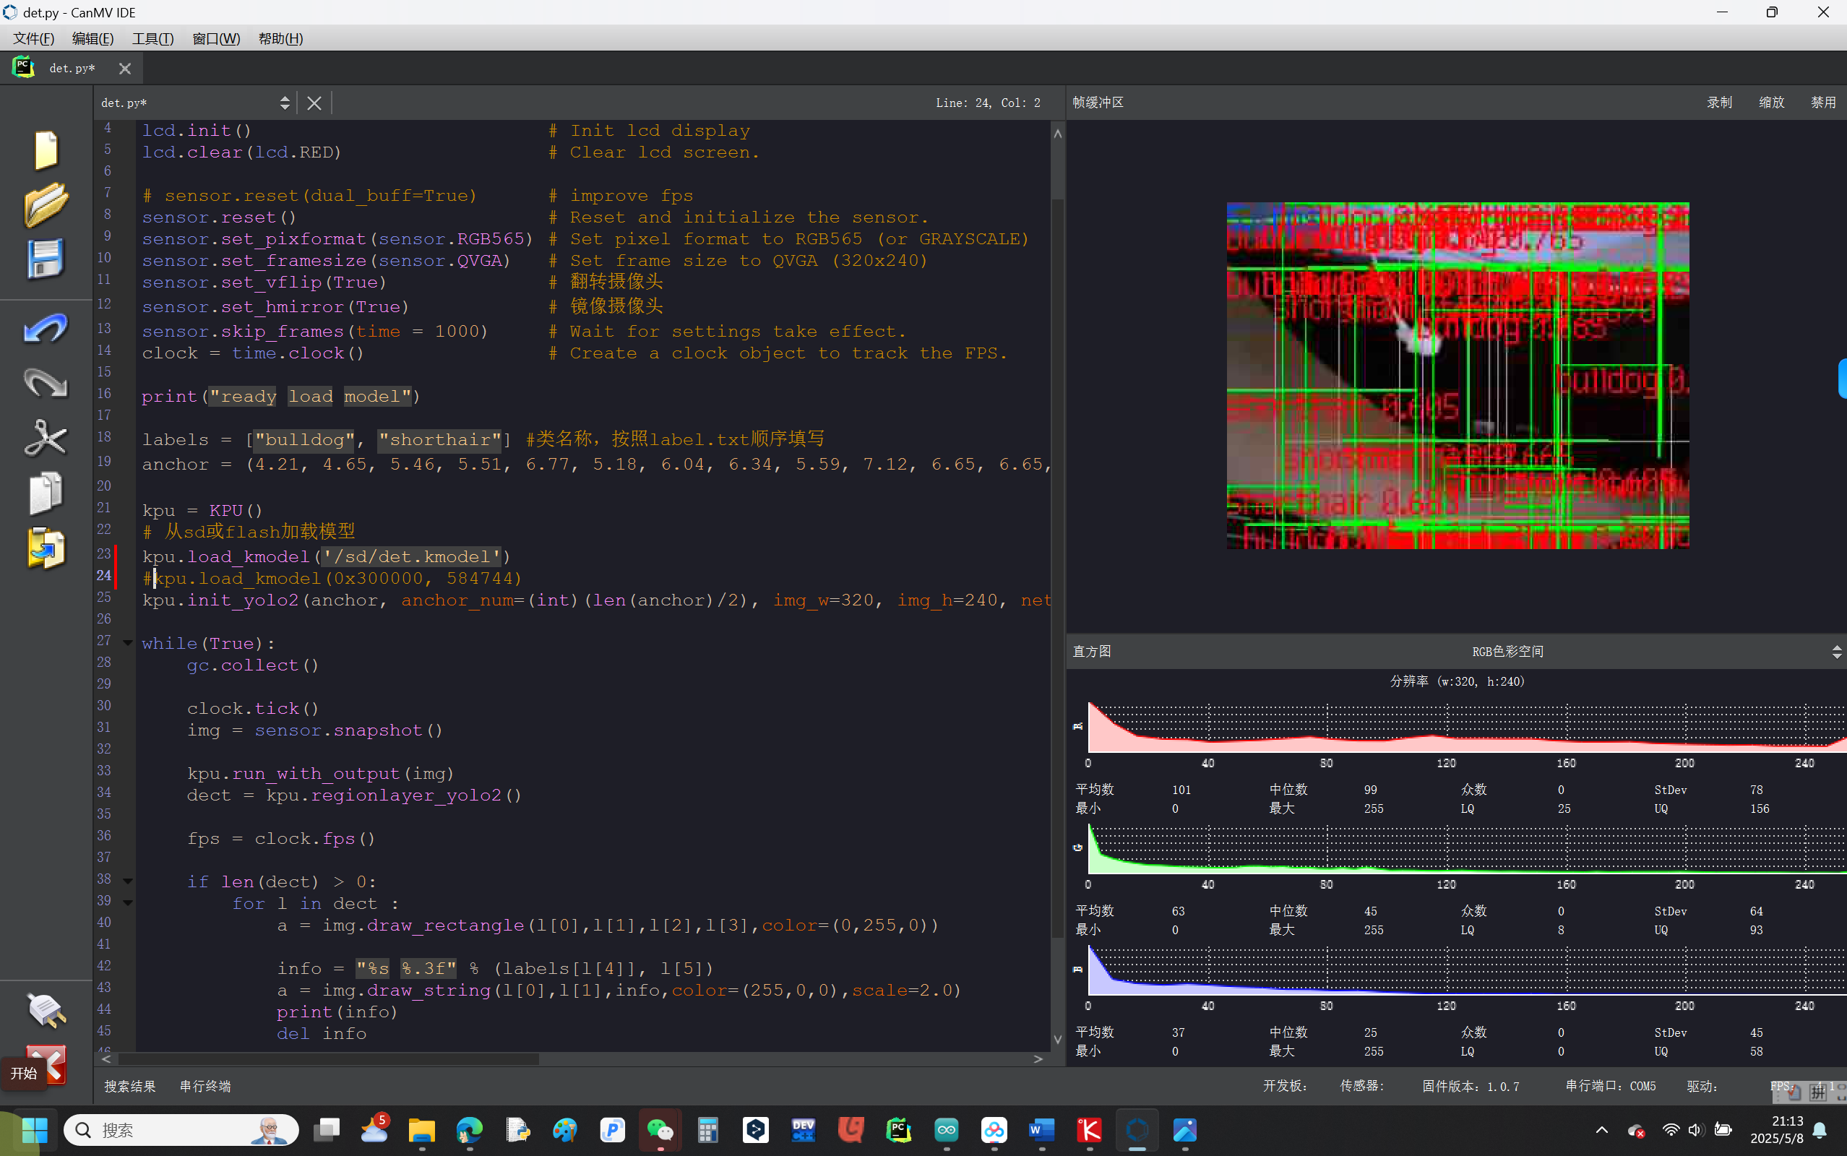Click the serial connect plug icon

[45, 1010]
